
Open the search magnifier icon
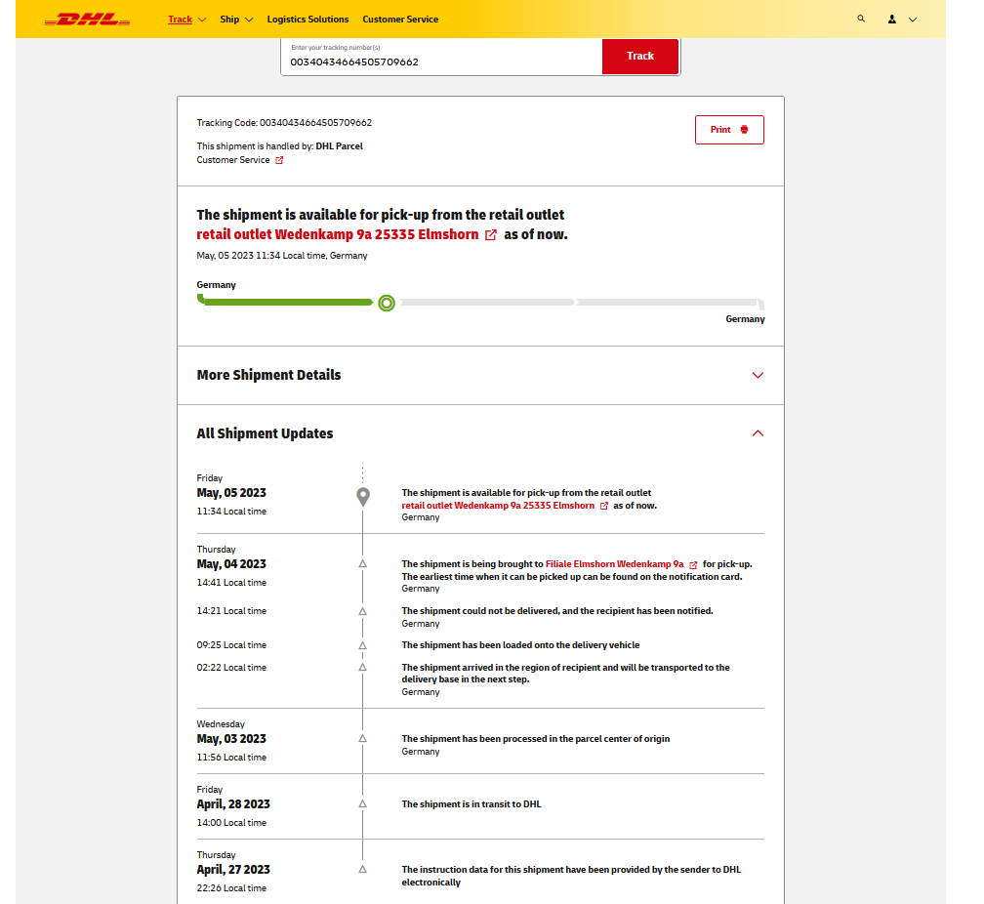pyautogui.click(x=861, y=19)
